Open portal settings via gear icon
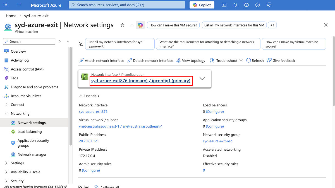Image resolution: width=335 pixels, height=188 pixels. click(246, 5)
